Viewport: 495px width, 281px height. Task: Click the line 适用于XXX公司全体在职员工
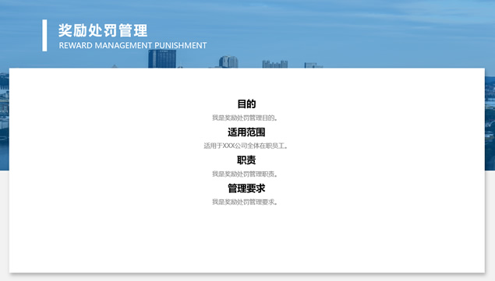coord(246,146)
